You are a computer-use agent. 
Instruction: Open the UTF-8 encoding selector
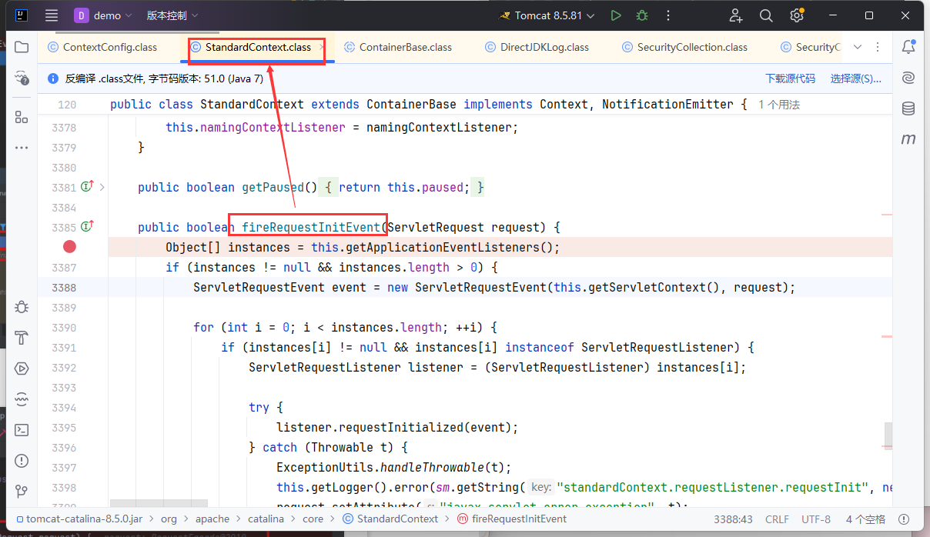[817, 519]
